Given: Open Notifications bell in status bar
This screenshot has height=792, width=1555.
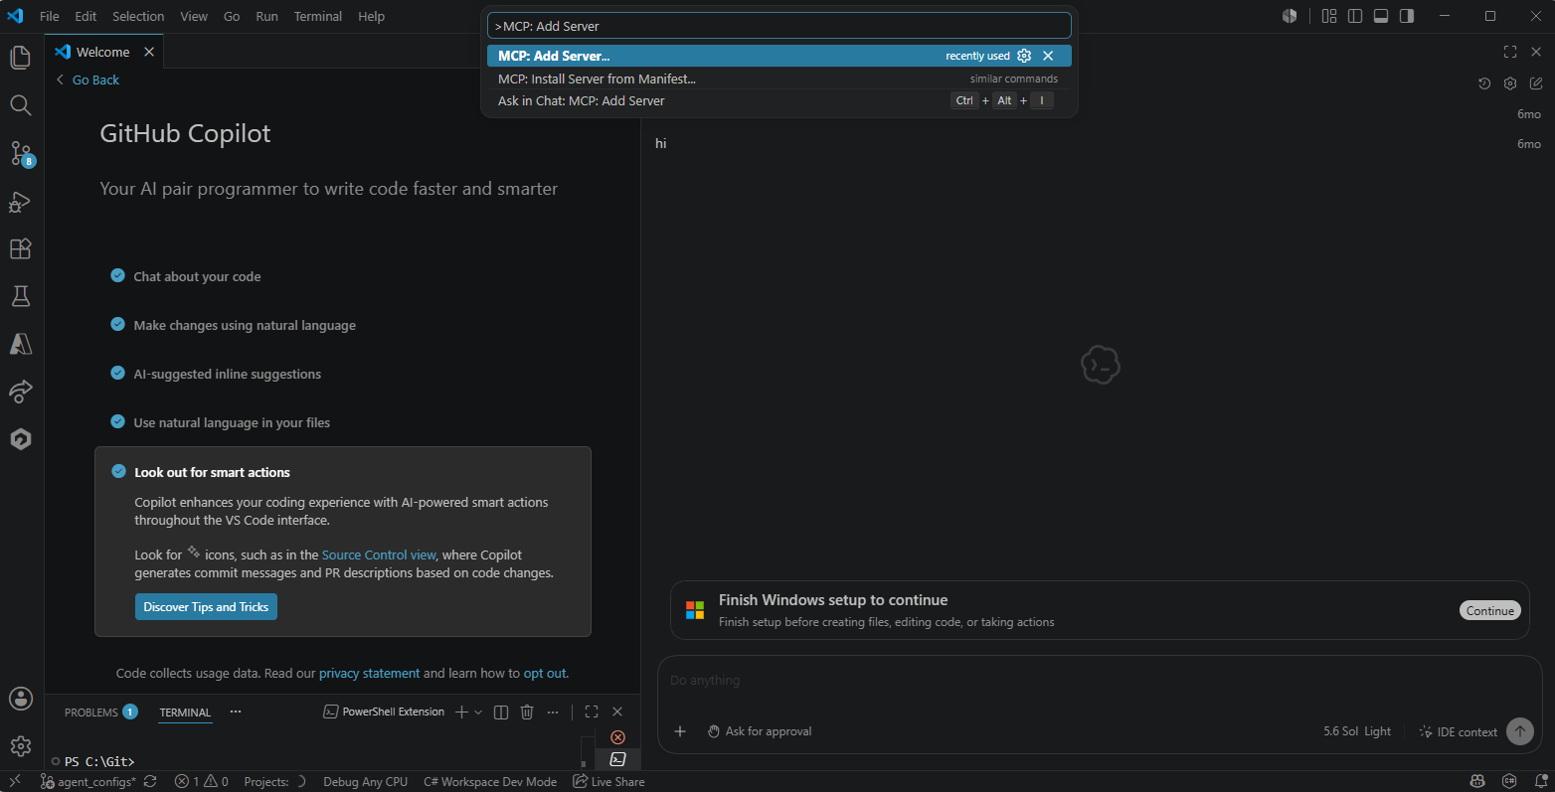Looking at the screenshot, I should (x=1540, y=782).
